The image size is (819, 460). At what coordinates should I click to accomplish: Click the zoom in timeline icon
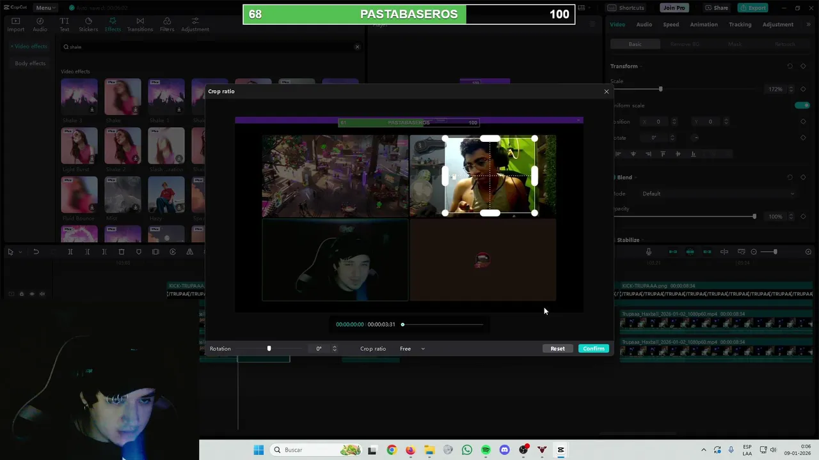[808, 252]
